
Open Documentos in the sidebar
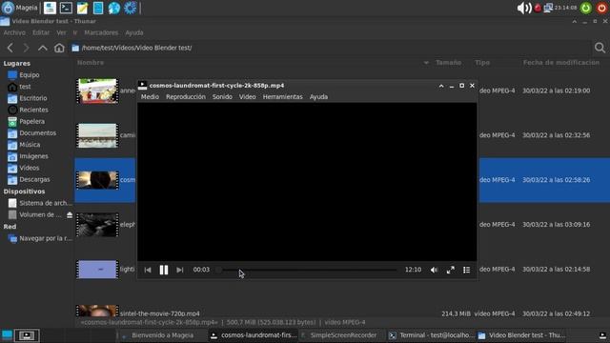38,133
